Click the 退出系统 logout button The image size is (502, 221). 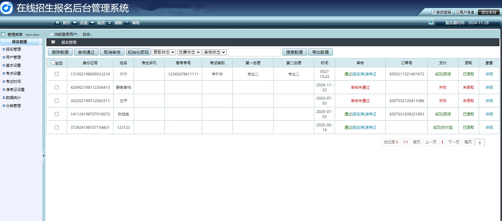tap(489, 12)
